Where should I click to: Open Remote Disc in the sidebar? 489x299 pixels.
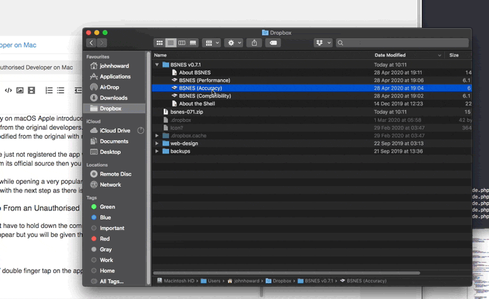coord(114,174)
